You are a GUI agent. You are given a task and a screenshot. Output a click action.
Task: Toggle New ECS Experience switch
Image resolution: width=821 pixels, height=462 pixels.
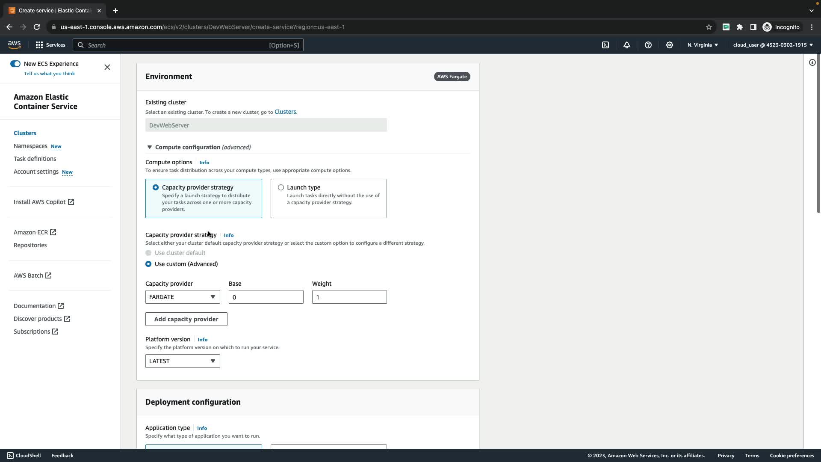(15, 64)
